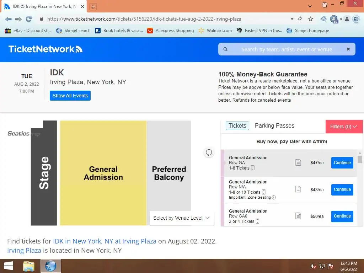Reset the seating map with rotate icon

[209, 152]
